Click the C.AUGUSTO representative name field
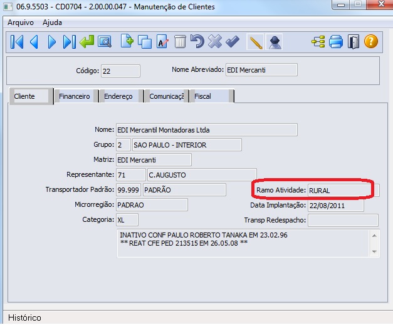 coord(202,175)
